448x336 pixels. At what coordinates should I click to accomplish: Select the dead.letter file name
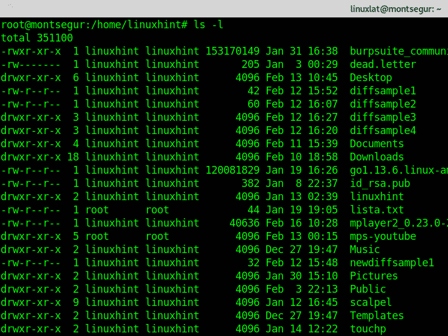(383, 64)
